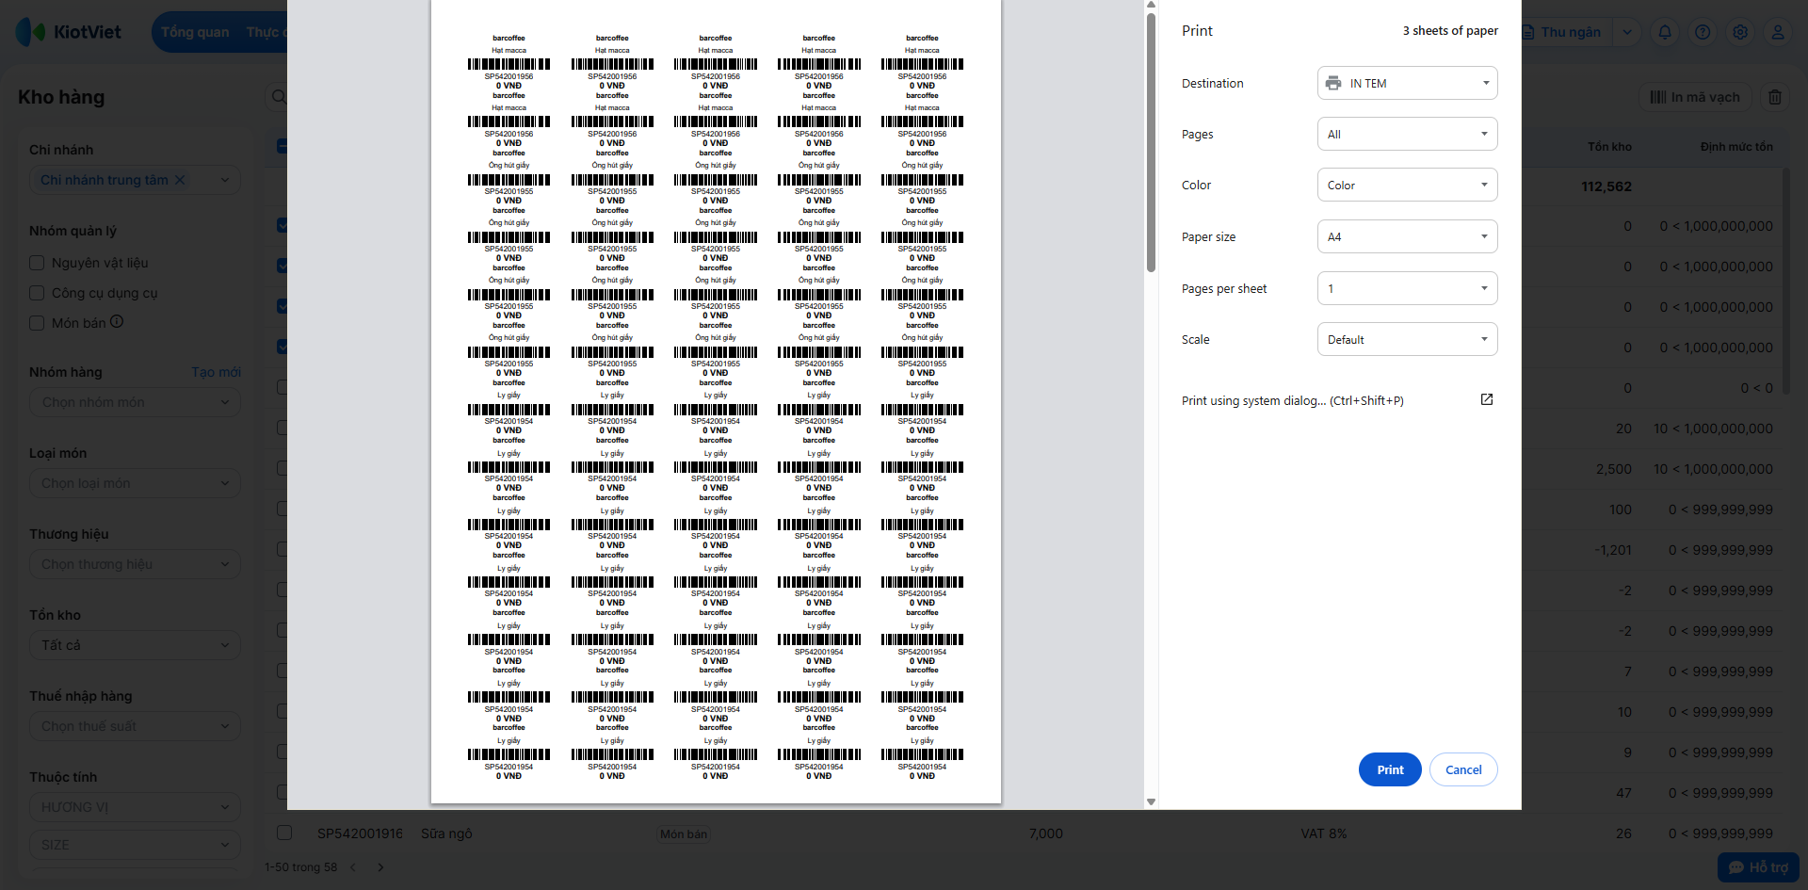Open the Destination dropdown IN TEM

[x=1407, y=83]
